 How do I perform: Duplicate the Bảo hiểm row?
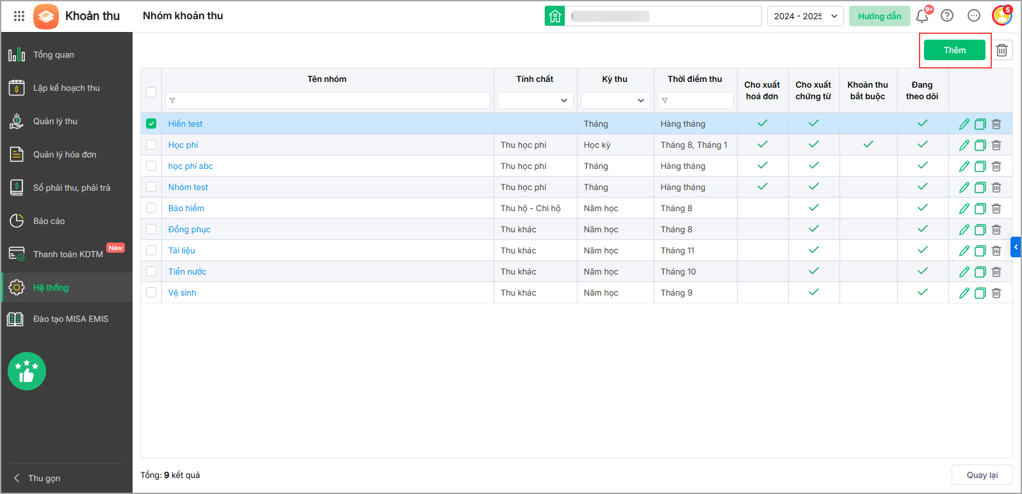tap(980, 209)
